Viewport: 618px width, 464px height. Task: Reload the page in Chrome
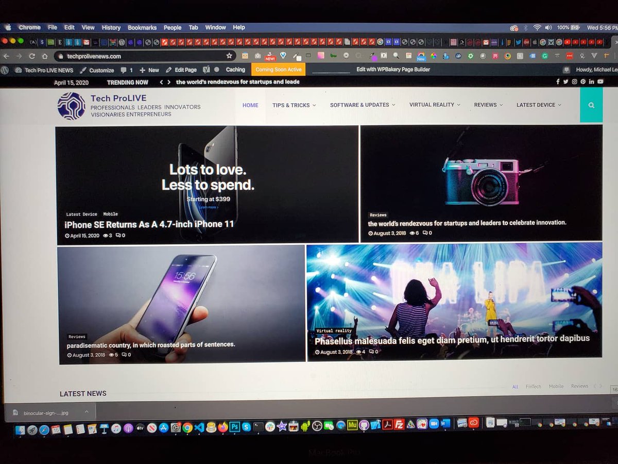tap(32, 56)
